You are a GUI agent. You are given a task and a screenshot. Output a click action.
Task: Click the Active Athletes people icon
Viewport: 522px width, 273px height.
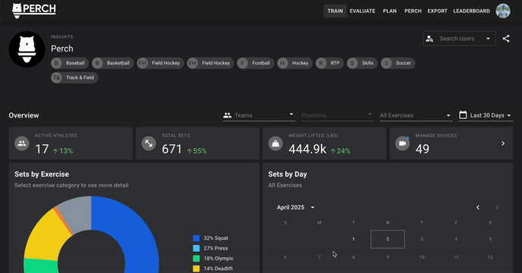[x=22, y=143]
